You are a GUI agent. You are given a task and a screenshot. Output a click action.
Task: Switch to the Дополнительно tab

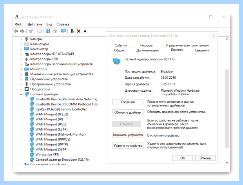pyautogui.click(x=147, y=50)
